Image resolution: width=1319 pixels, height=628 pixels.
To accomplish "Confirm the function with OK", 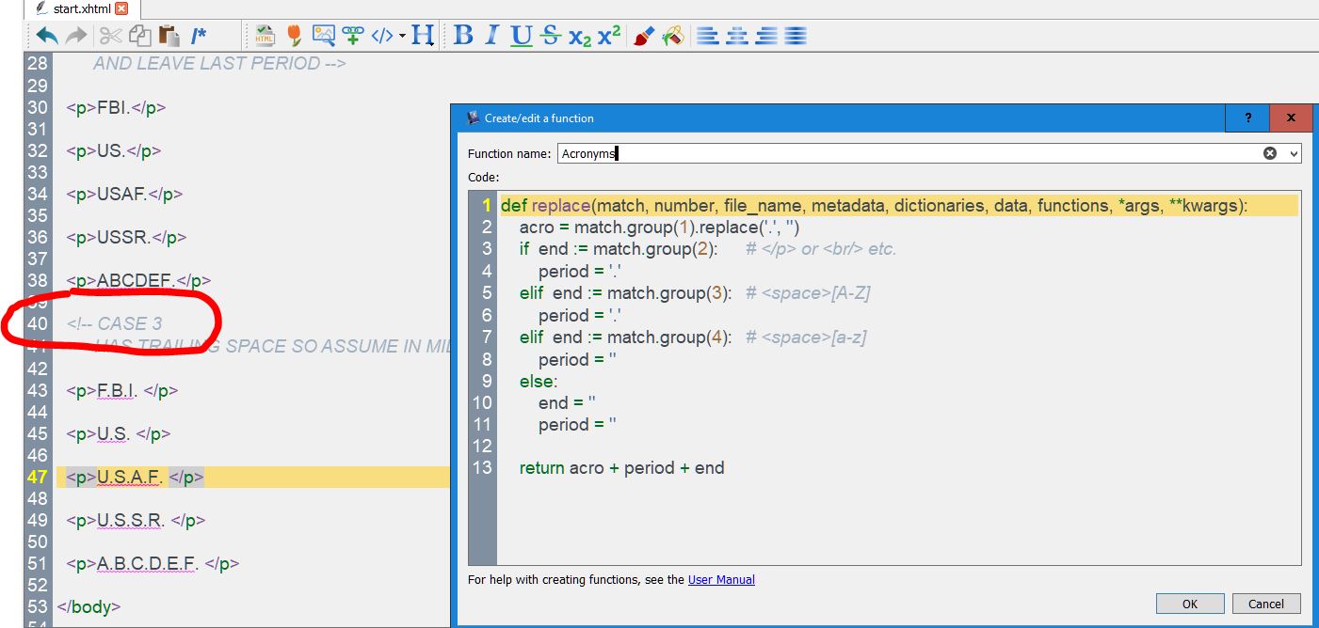I will [1190, 604].
